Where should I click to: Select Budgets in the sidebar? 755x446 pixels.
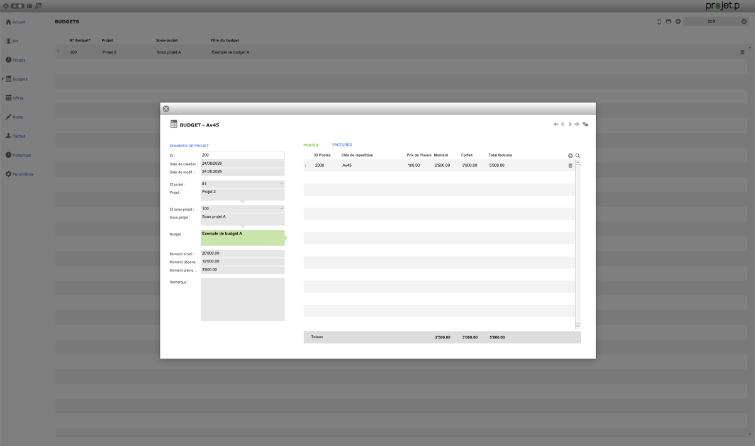pos(16,79)
